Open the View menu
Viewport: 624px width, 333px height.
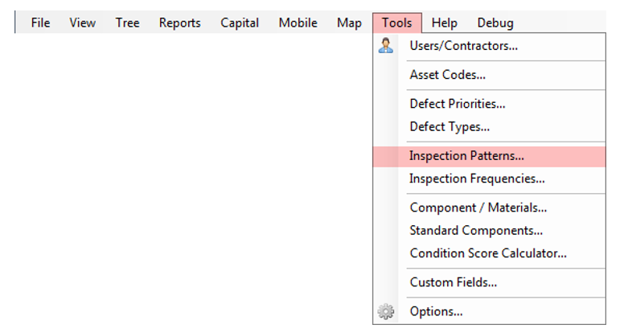[82, 23]
